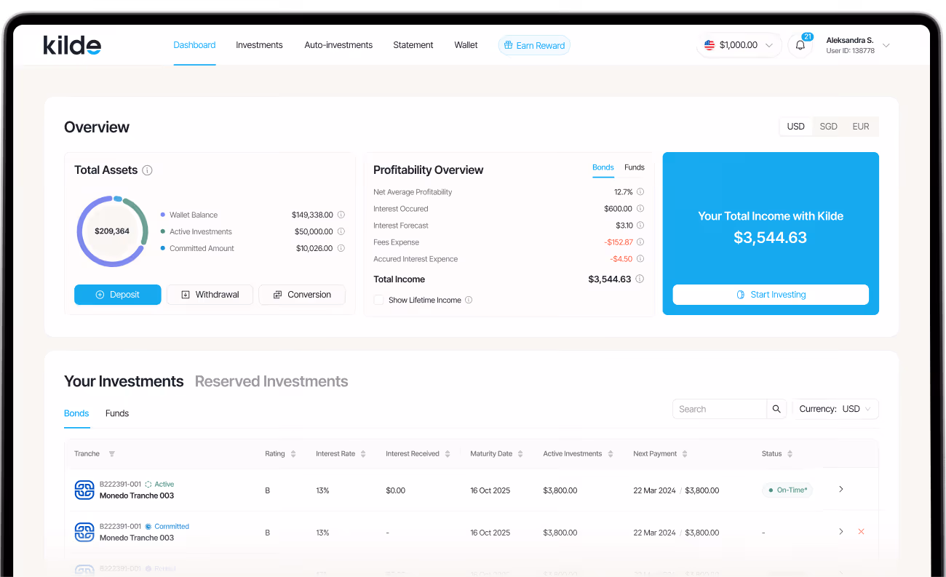Click info icon next to Show Lifetime Income

pyautogui.click(x=469, y=300)
